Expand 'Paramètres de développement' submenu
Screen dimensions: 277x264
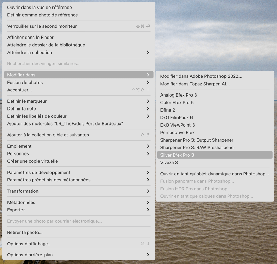[79, 172]
